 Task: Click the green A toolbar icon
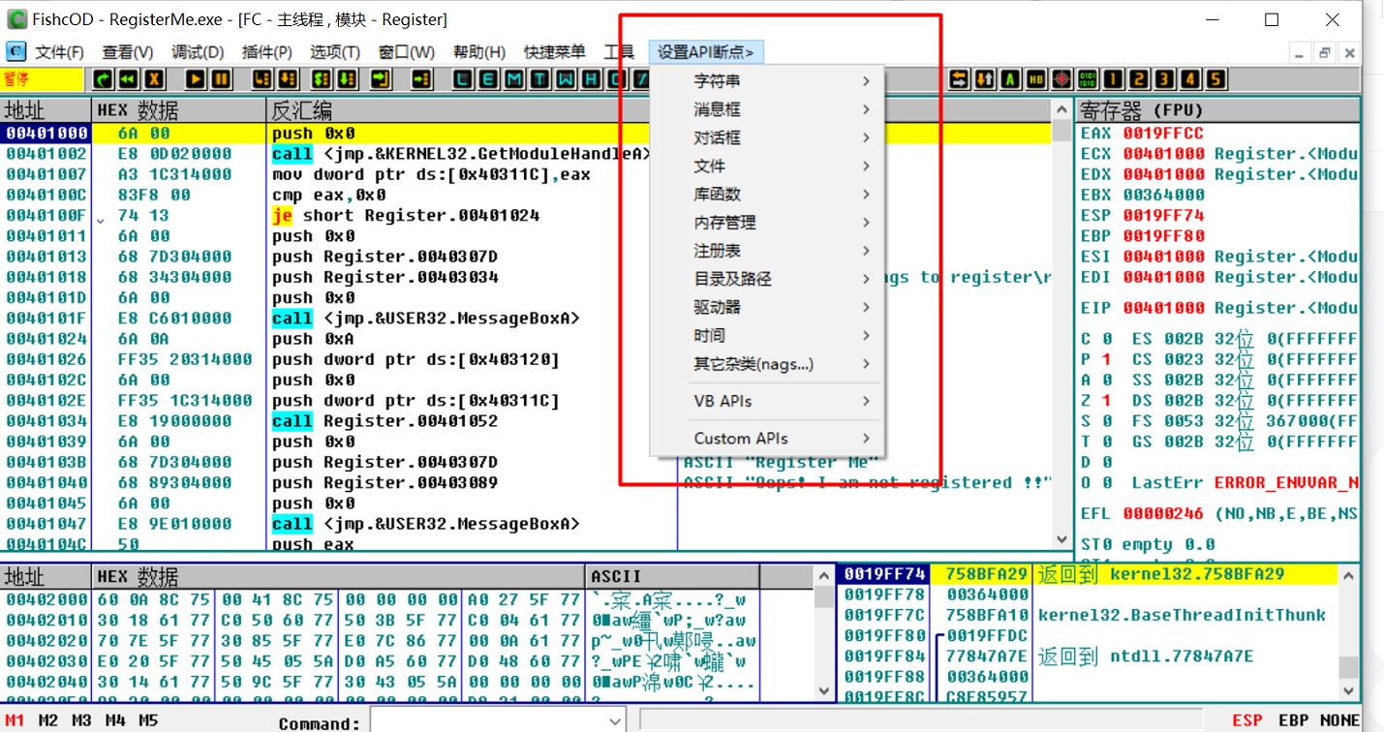coord(1010,79)
